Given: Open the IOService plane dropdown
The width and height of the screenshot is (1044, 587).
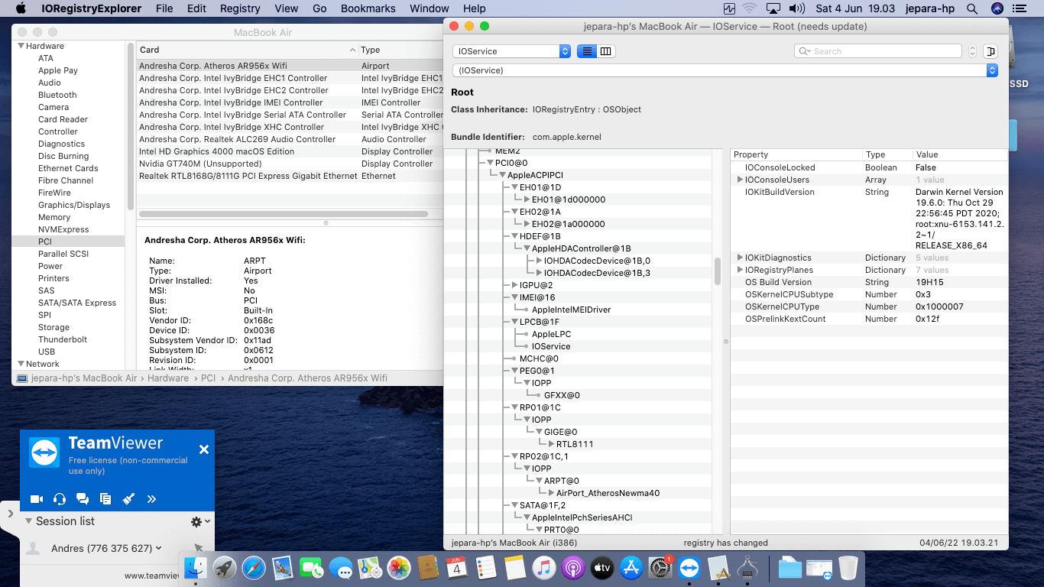Looking at the screenshot, I should (x=511, y=51).
